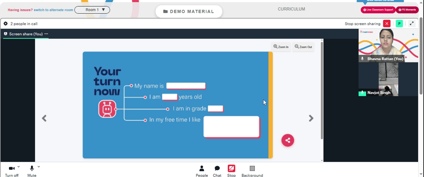Viewport: 424px width, 177px height.
Task: Click the Your turn now heading
Action: (107, 81)
